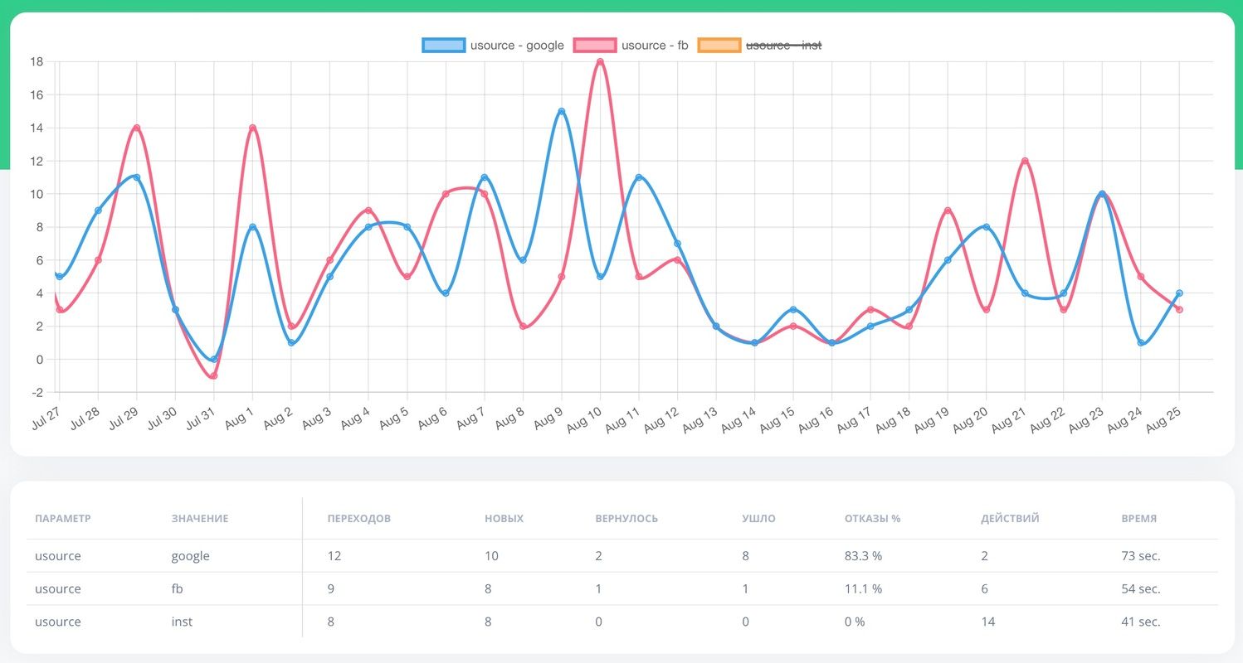
Task: Toggle the usource - fb legend item
Action: pyautogui.click(x=631, y=45)
